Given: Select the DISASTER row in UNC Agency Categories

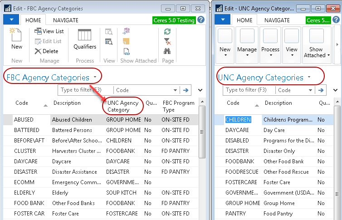Looking at the screenshot, I should coord(237,151).
